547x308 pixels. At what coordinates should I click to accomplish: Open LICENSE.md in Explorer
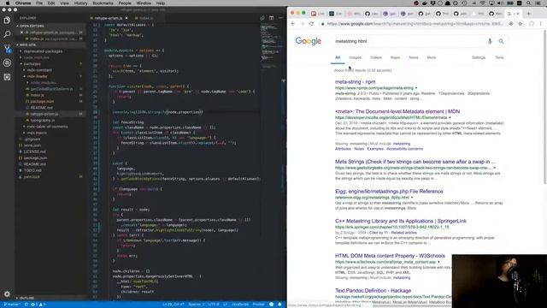[34, 151]
